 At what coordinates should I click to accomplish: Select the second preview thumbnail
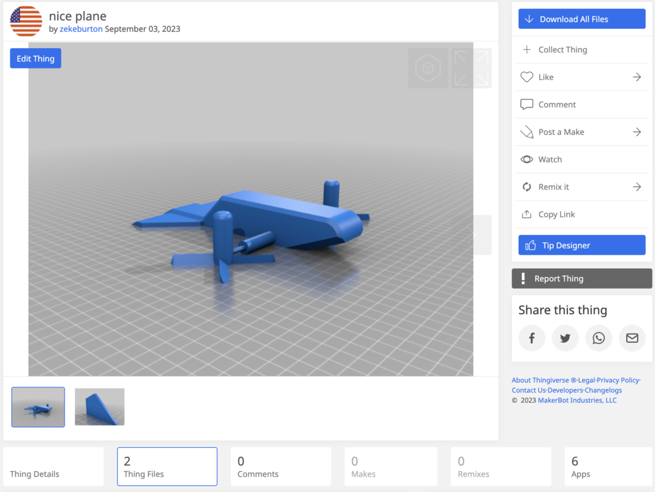(99, 406)
